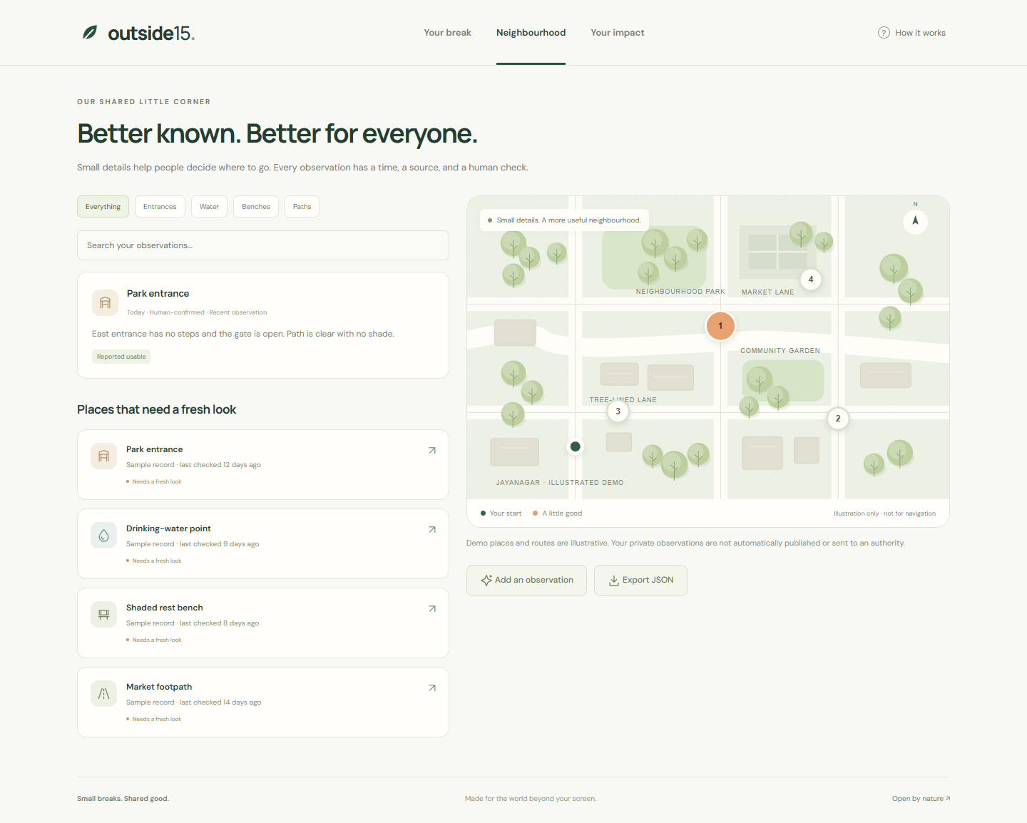Click the dark green 'Your start' dot on the map

click(x=576, y=446)
